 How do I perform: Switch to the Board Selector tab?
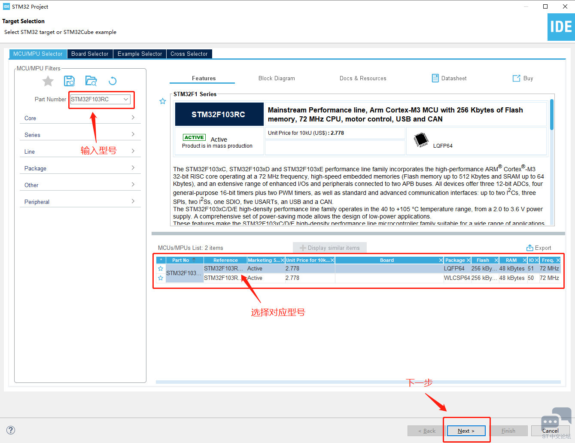point(90,54)
